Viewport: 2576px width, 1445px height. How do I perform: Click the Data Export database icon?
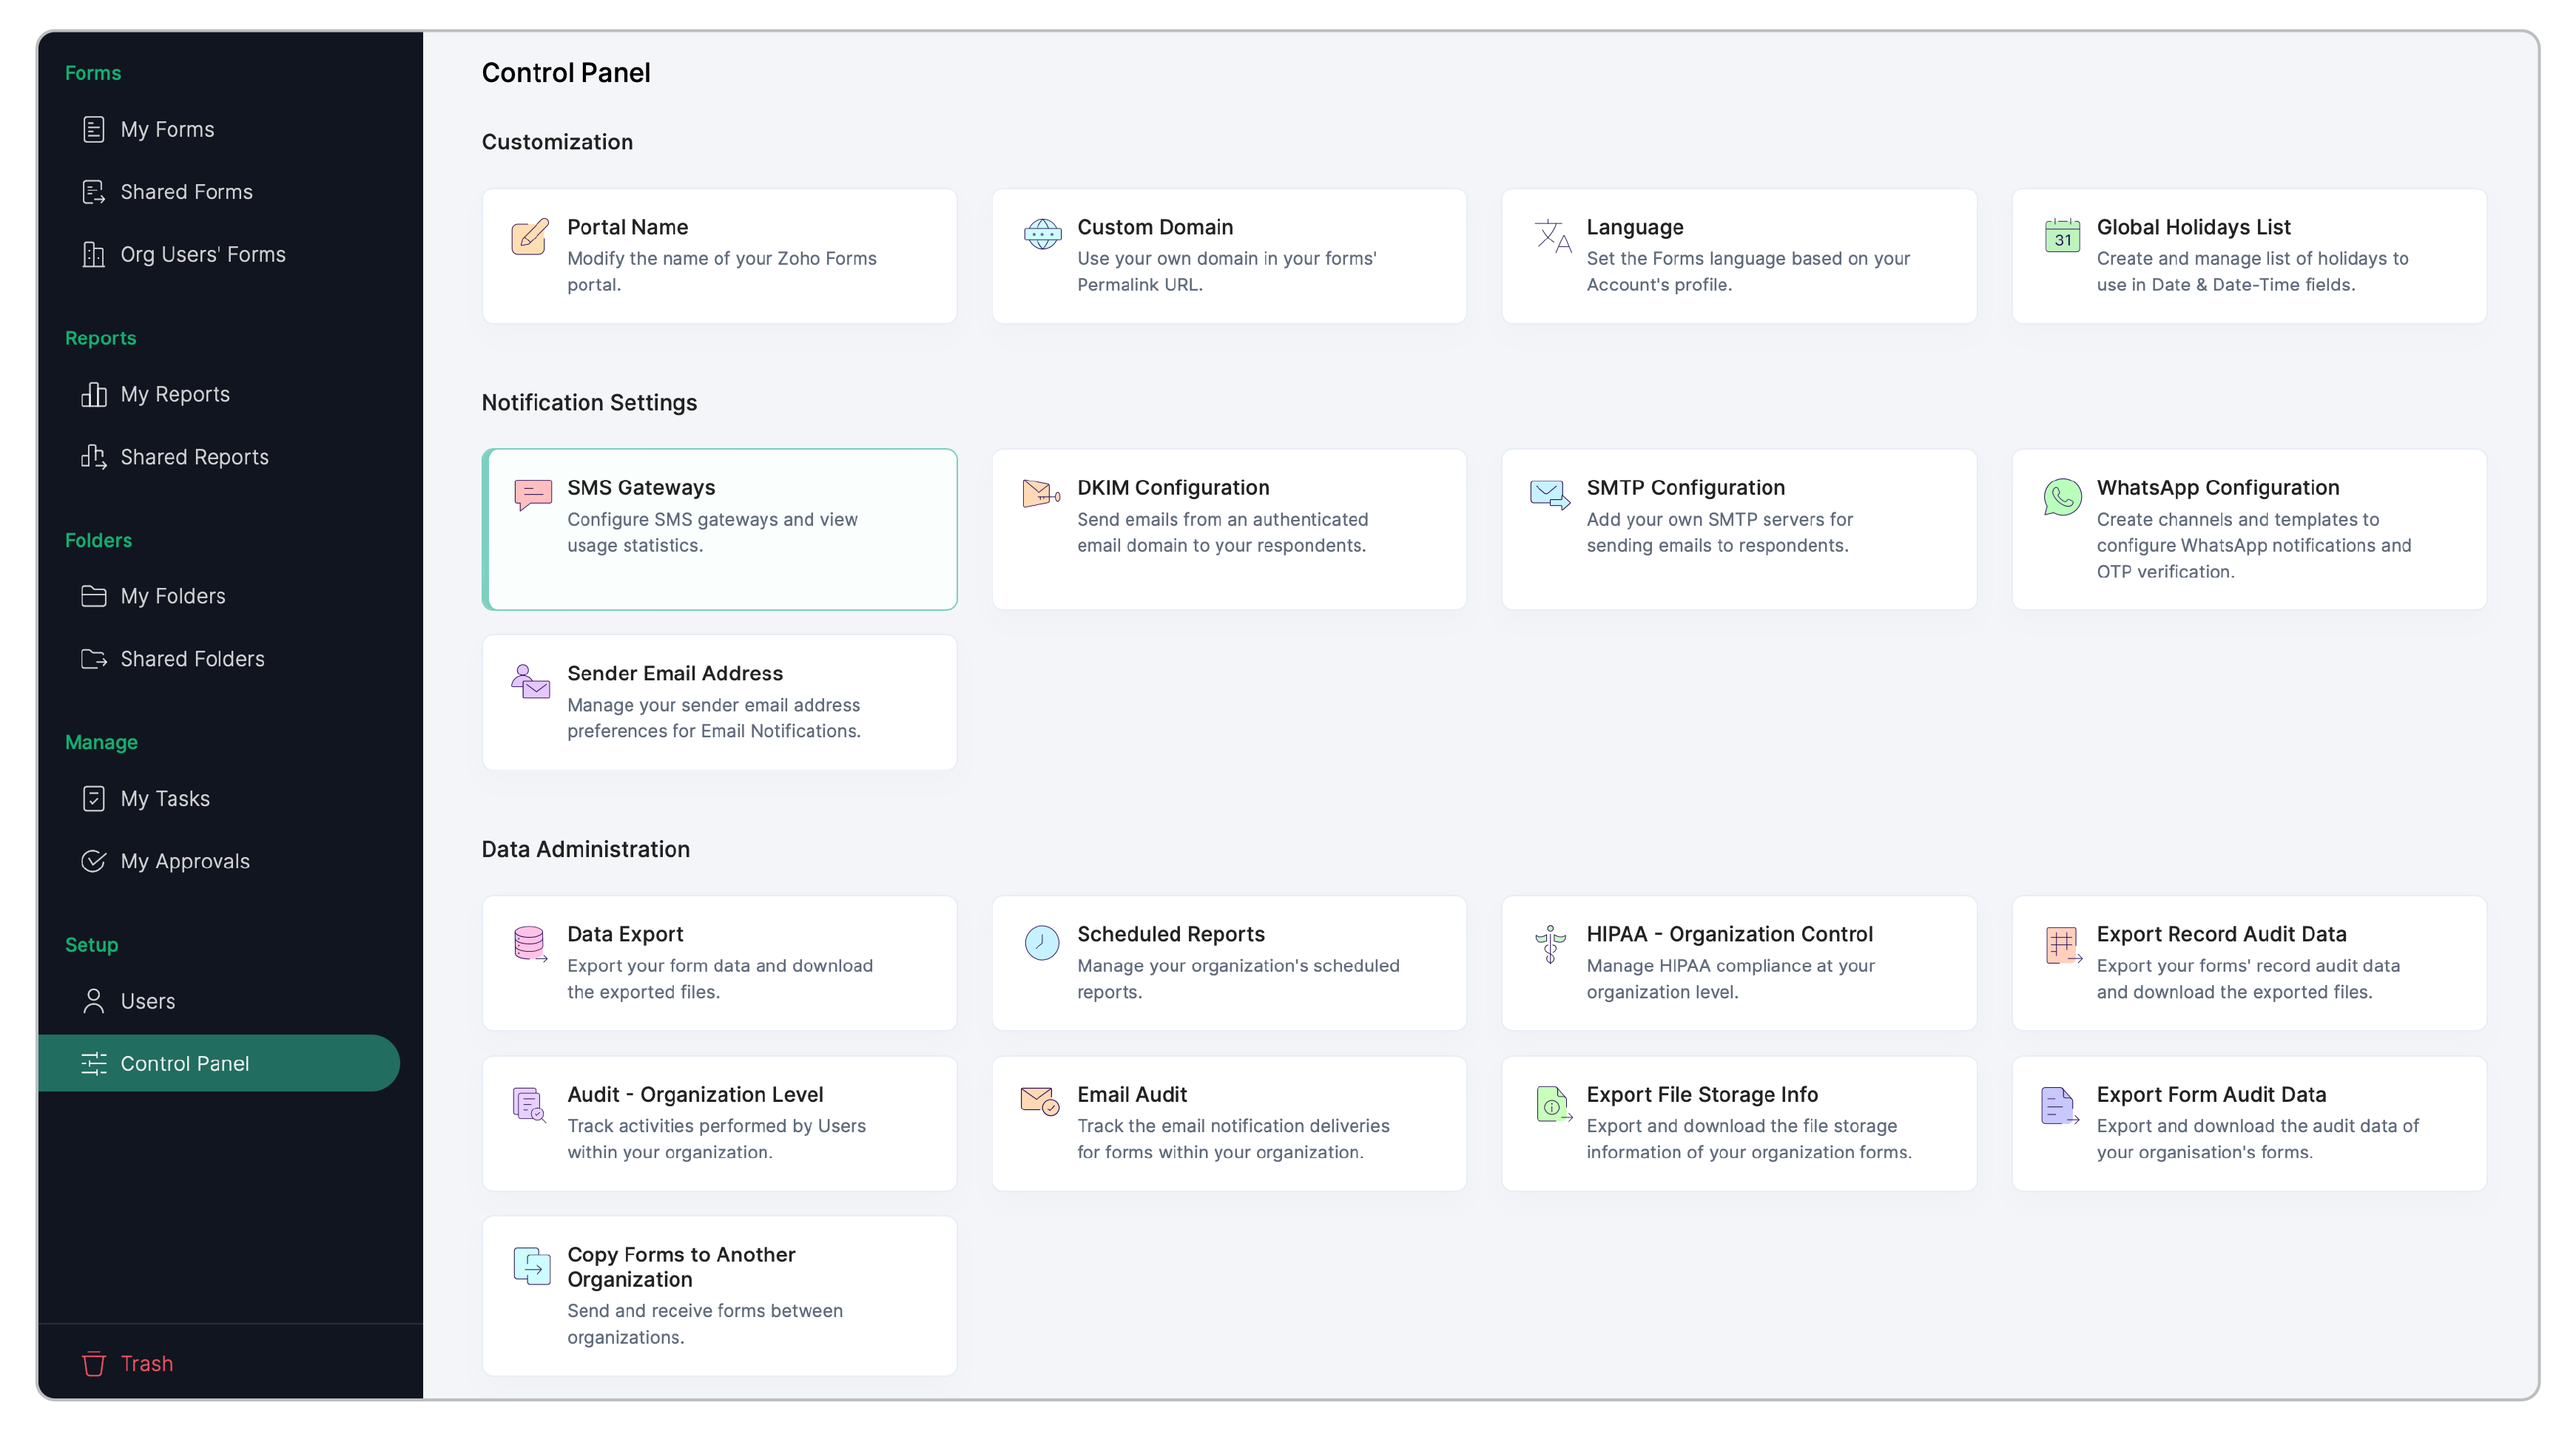[x=530, y=942]
